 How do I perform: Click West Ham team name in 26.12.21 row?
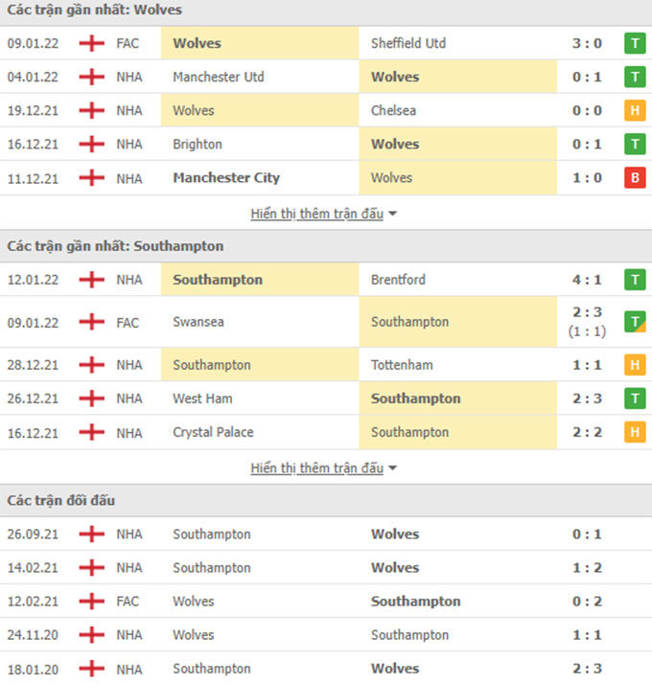coord(202,399)
